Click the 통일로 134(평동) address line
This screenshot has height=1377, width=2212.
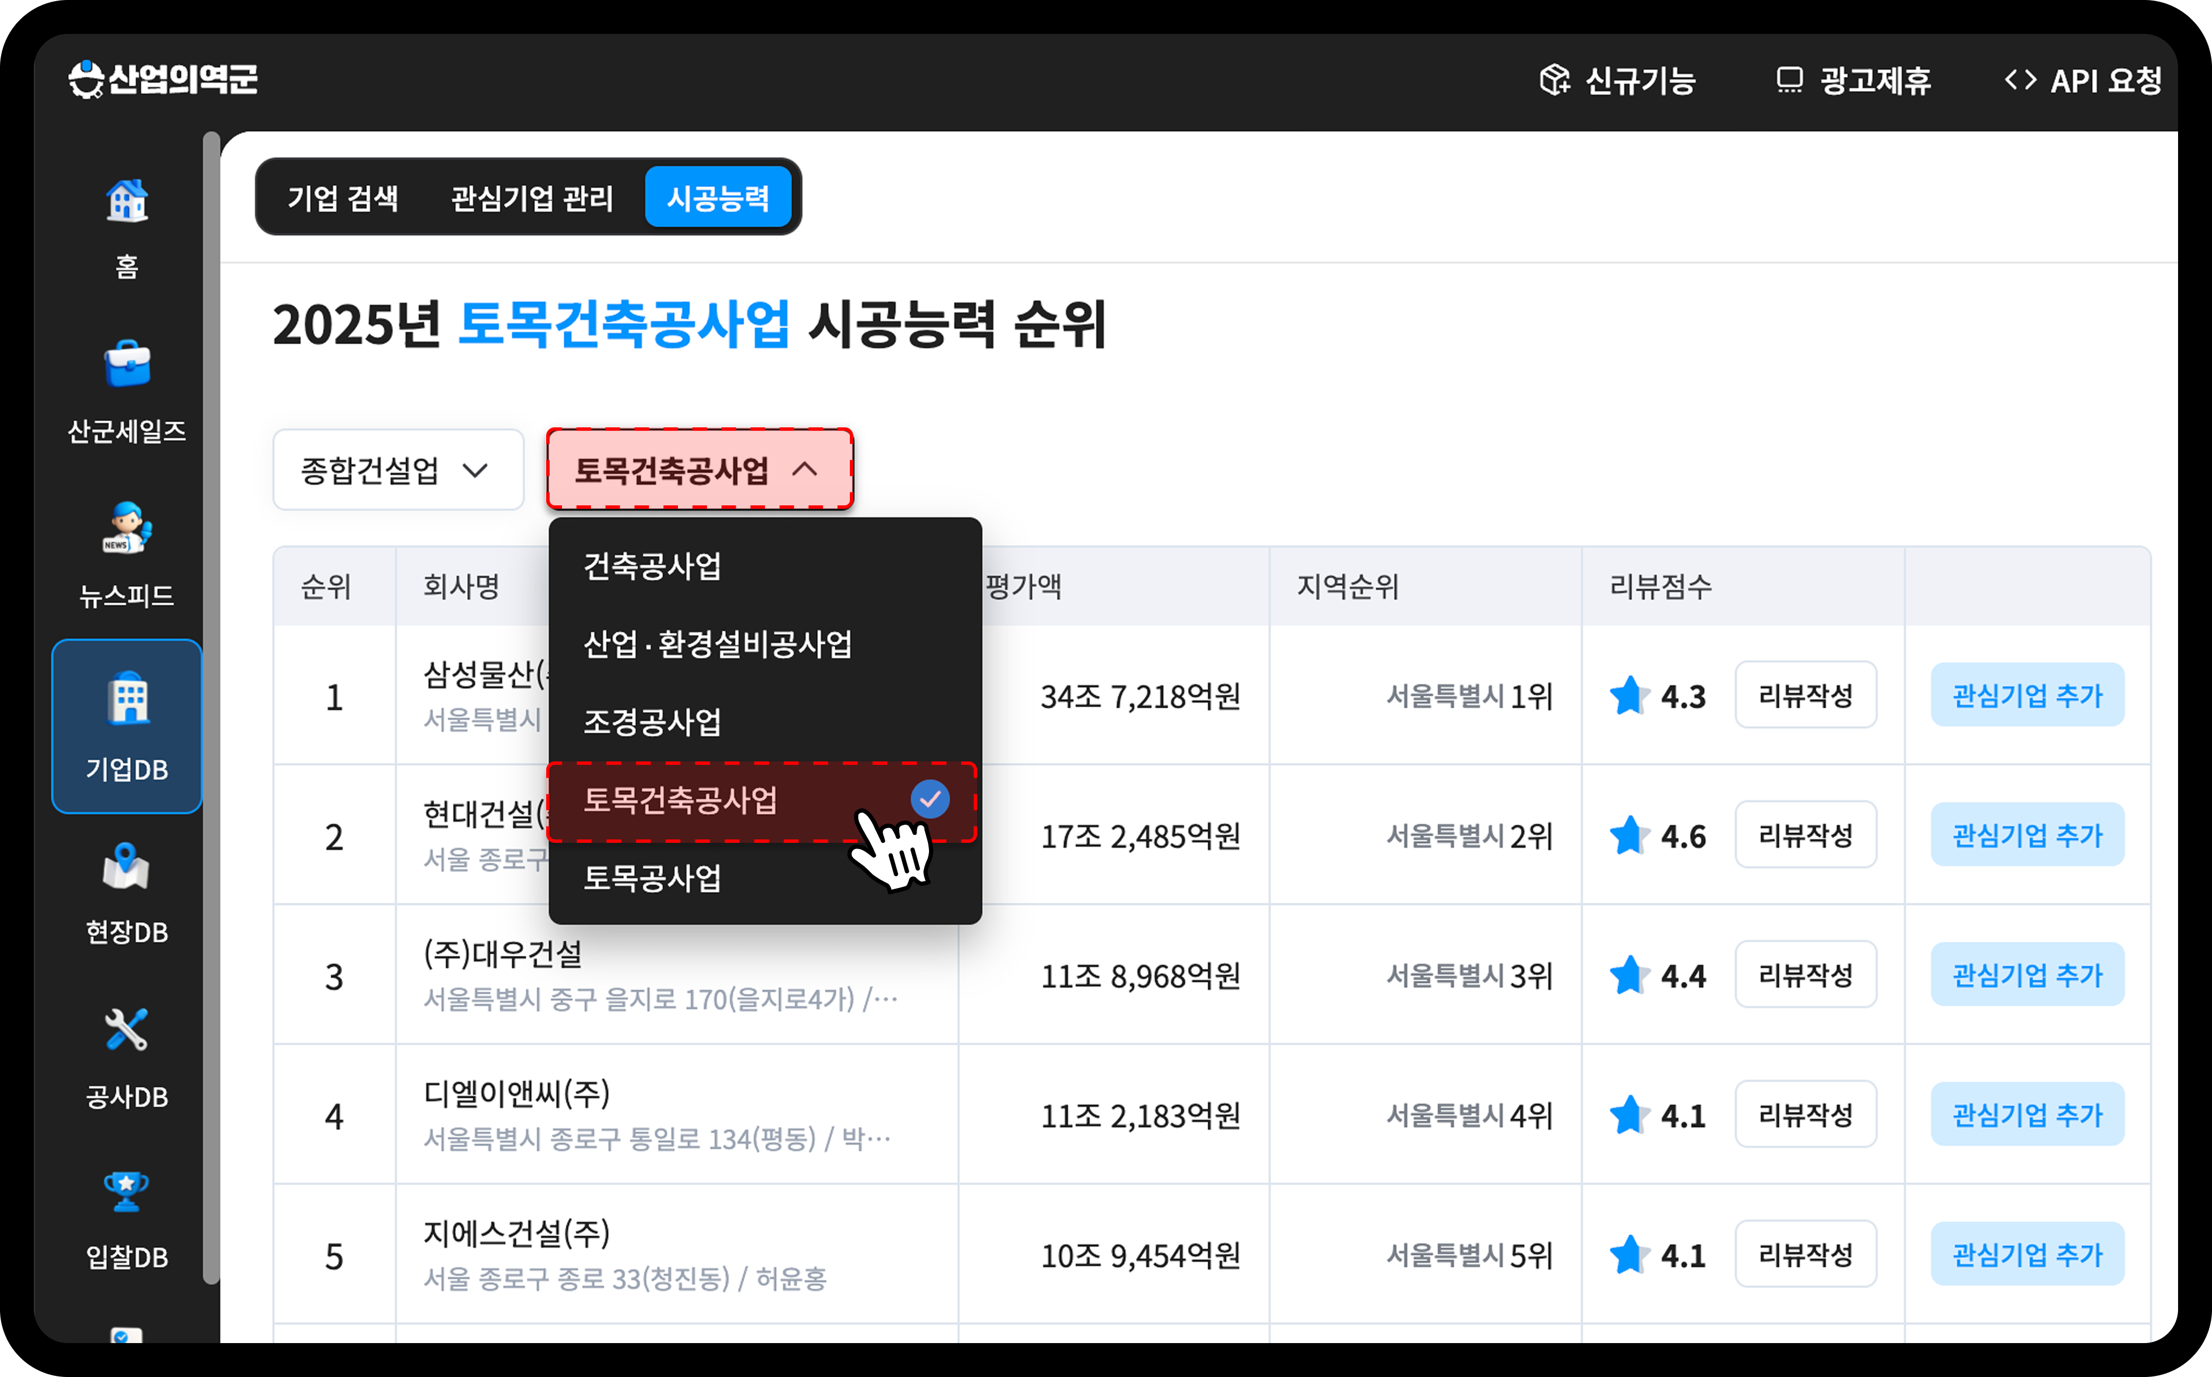click(658, 1140)
